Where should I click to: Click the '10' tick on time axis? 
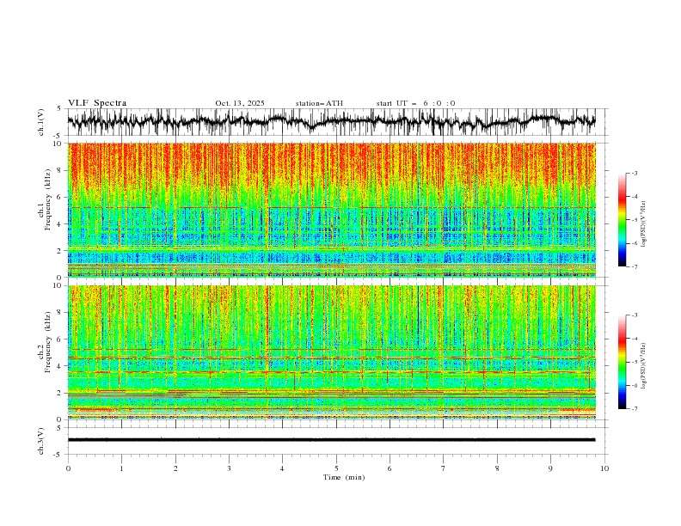pyautogui.click(x=604, y=468)
